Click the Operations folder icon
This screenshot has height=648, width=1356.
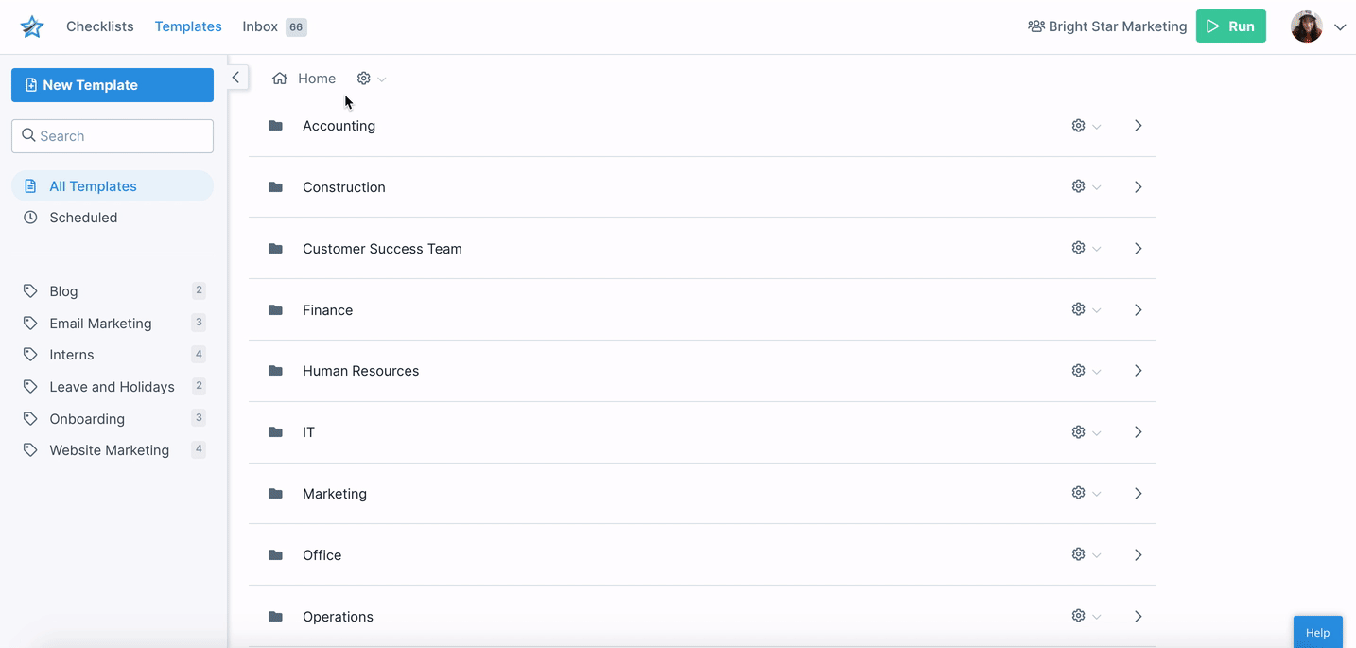pos(275,617)
